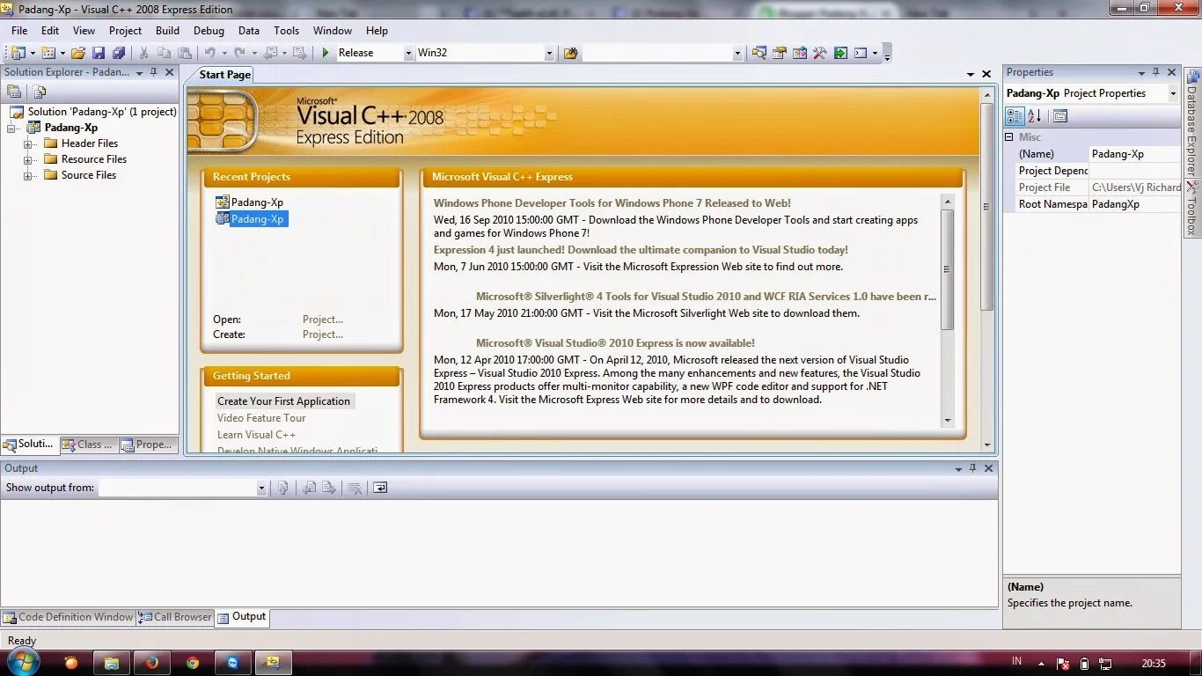
Task: Open the Project menu
Action: [125, 31]
